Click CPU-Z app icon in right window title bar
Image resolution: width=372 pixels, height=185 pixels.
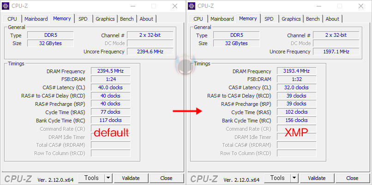pos(192,6)
